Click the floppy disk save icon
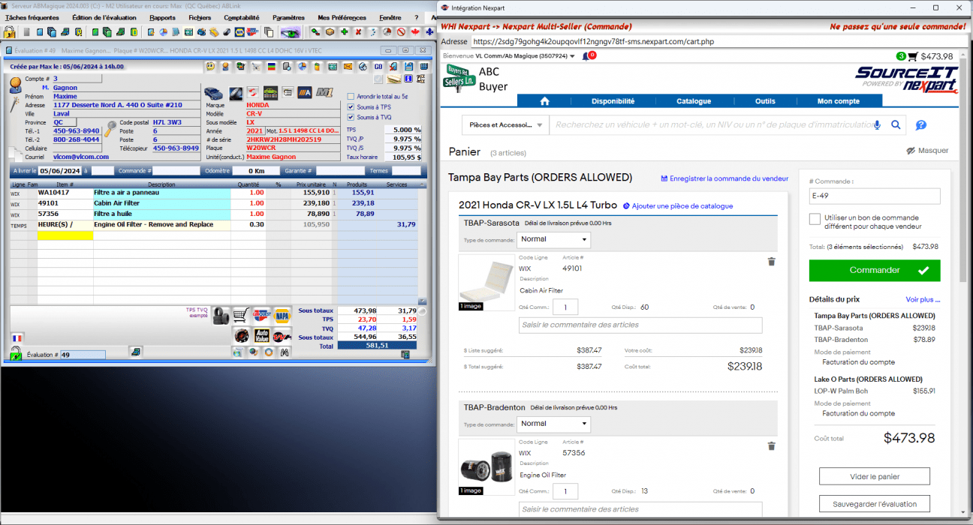This screenshot has width=973, height=525. 408,66
